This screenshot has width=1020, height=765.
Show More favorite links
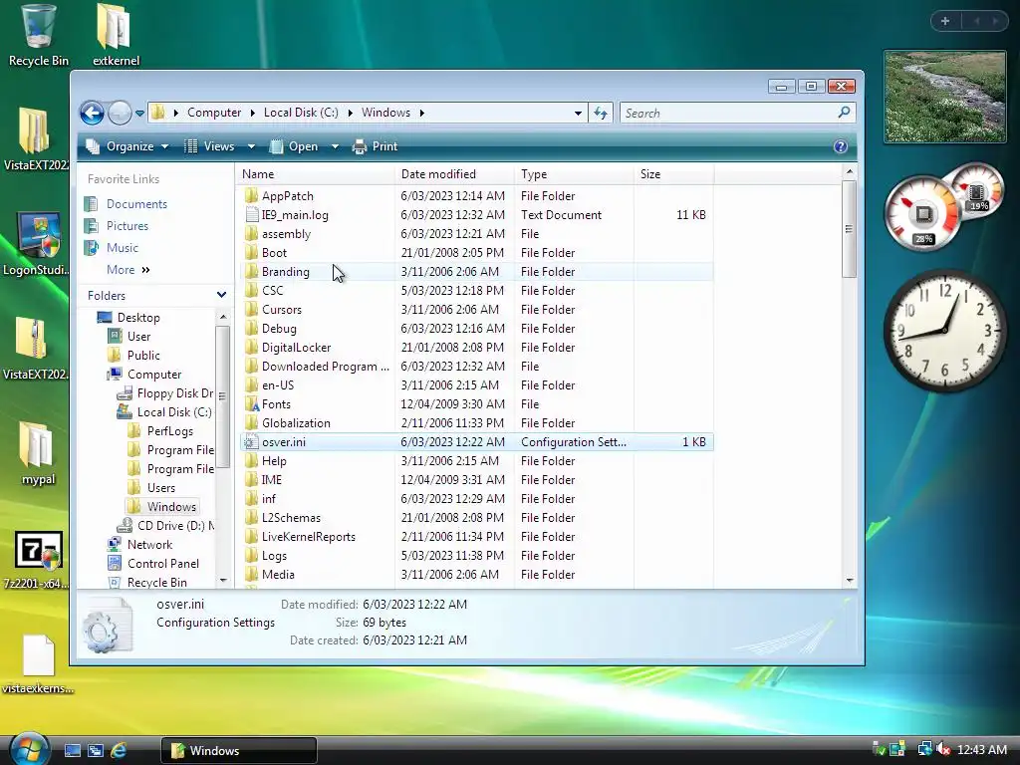128,269
